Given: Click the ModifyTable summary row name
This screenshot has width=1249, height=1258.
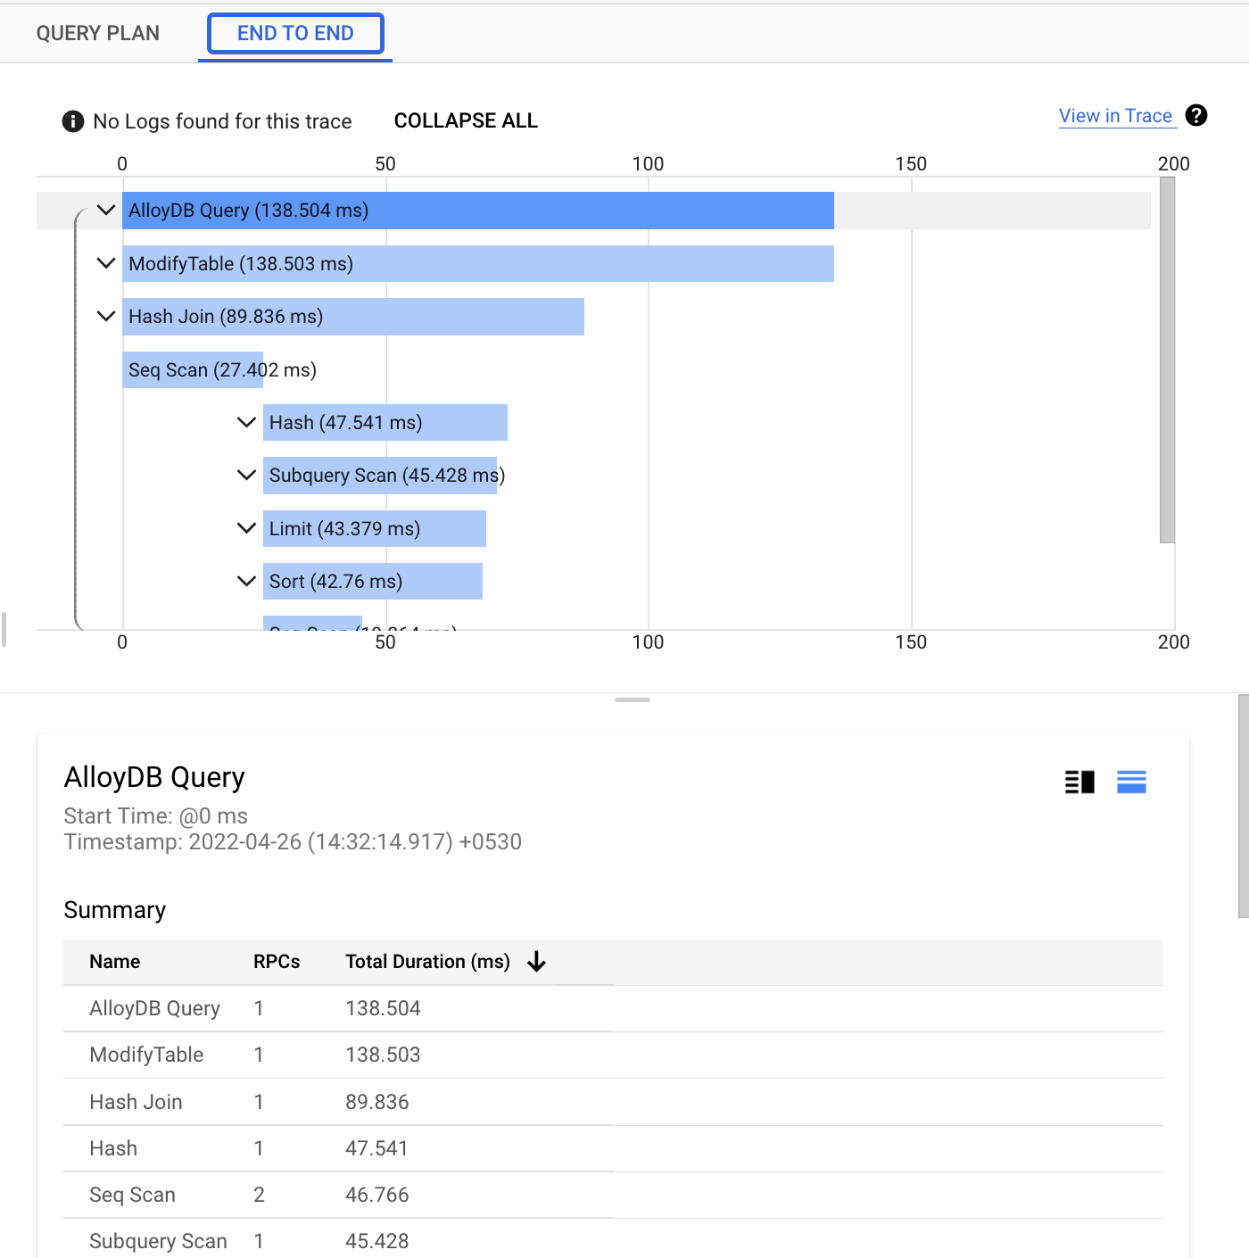Looking at the screenshot, I should [146, 1055].
